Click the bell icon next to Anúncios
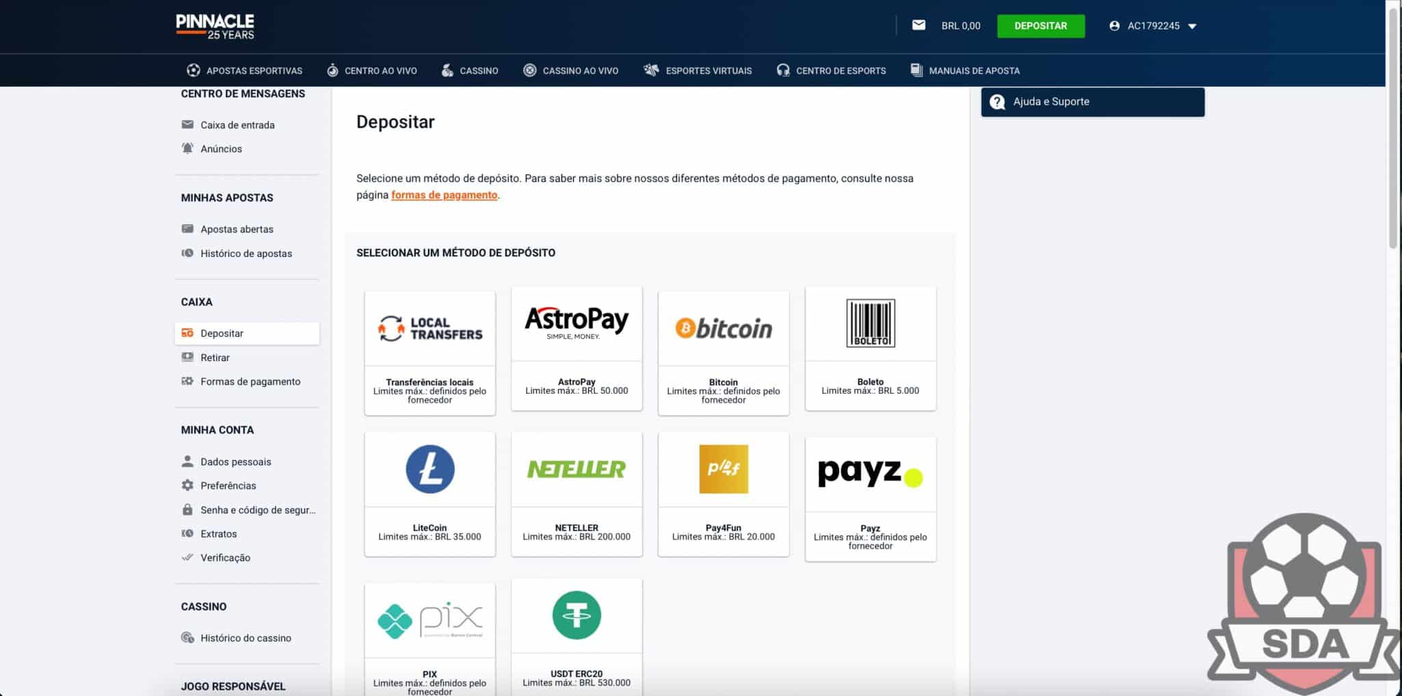This screenshot has width=1402, height=696. click(187, 148)
